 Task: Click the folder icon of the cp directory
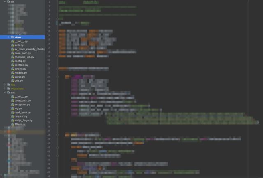pyautogui.click(x=9, y=2)
